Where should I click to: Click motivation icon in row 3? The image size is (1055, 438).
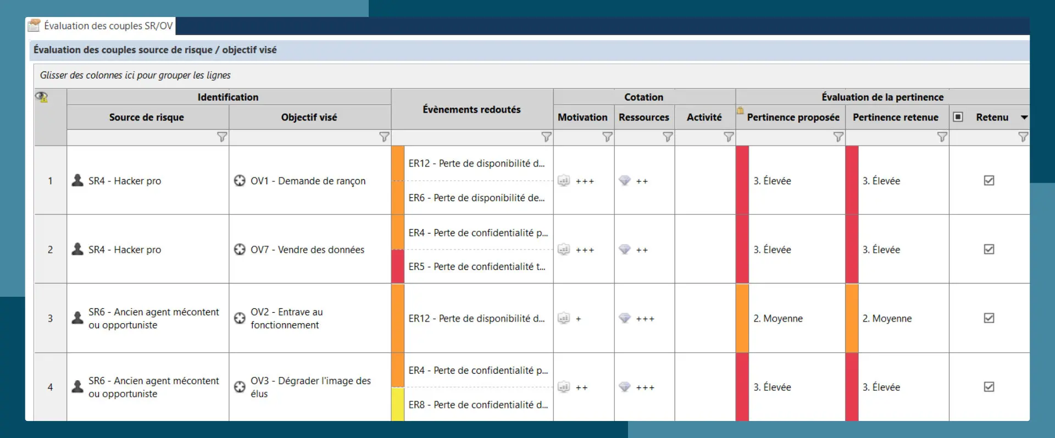tap(564, 318)
